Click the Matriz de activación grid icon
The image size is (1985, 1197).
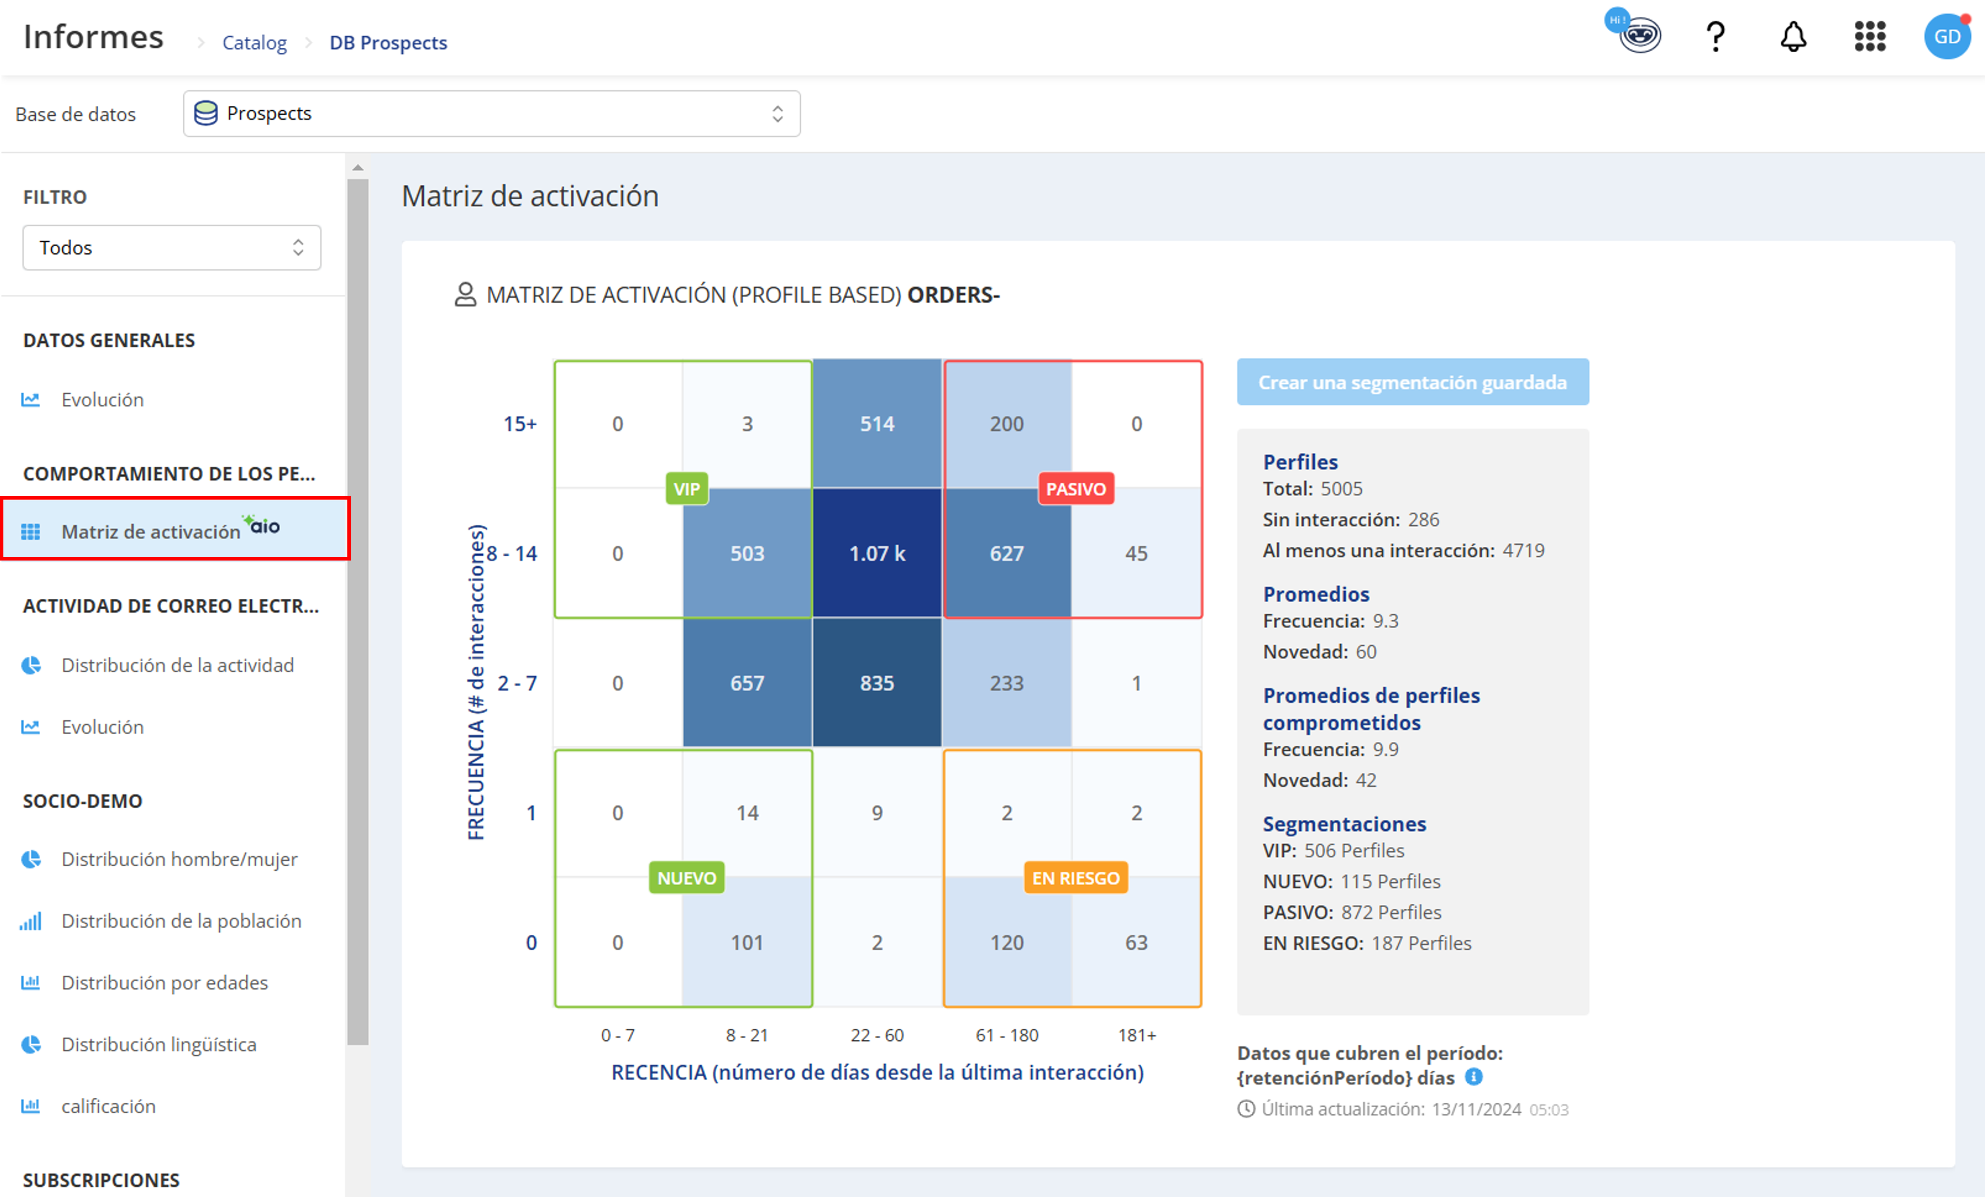30,532
